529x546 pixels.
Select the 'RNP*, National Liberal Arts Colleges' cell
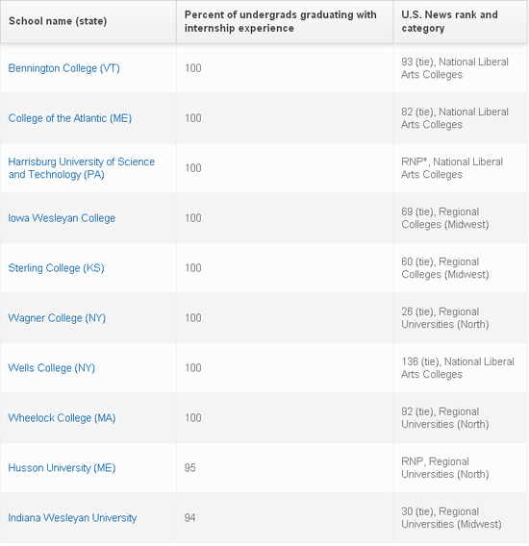pyautogui.click(x=460, y=168)
